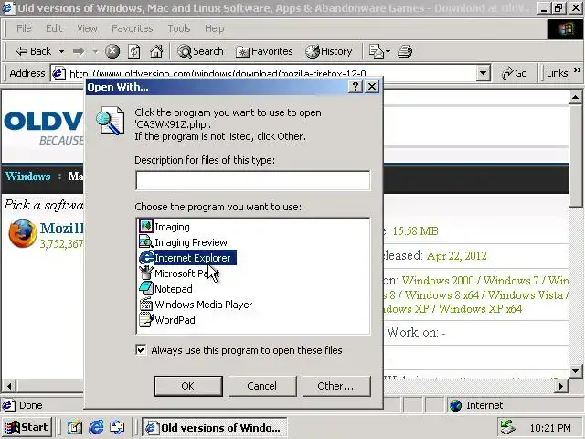The height and width of the screenshot is (439, 585).
Task: Open the History toolbar button
Action: click(x=329, y=51)
